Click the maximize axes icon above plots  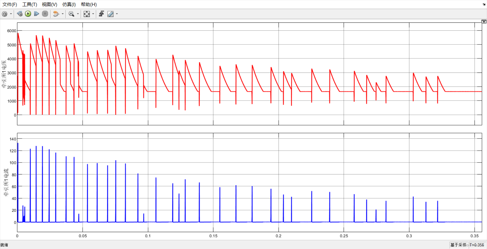[484, 22]
